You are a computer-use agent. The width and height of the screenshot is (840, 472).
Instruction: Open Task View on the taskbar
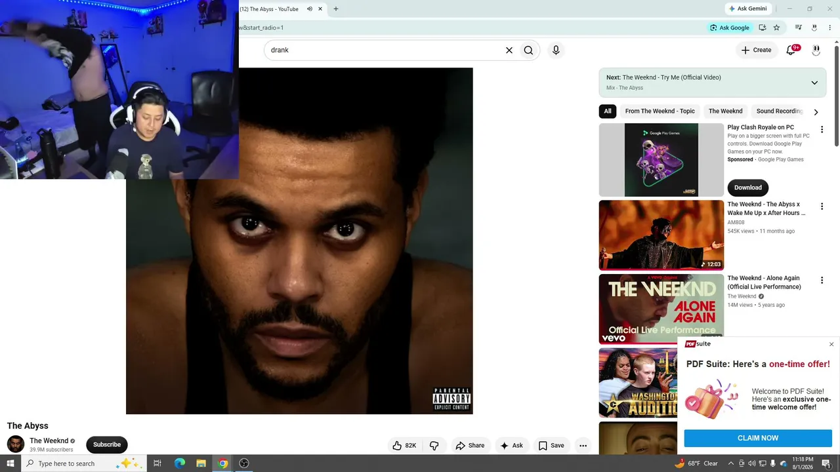(157, 463)
